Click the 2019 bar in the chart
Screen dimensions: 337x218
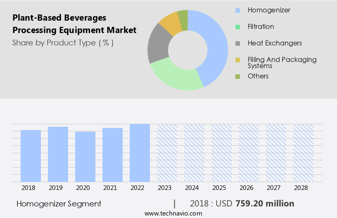click(x=58, y=154)
